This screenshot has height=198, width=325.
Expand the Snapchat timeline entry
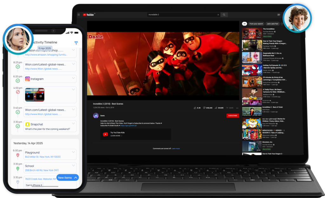coord(74,123)
